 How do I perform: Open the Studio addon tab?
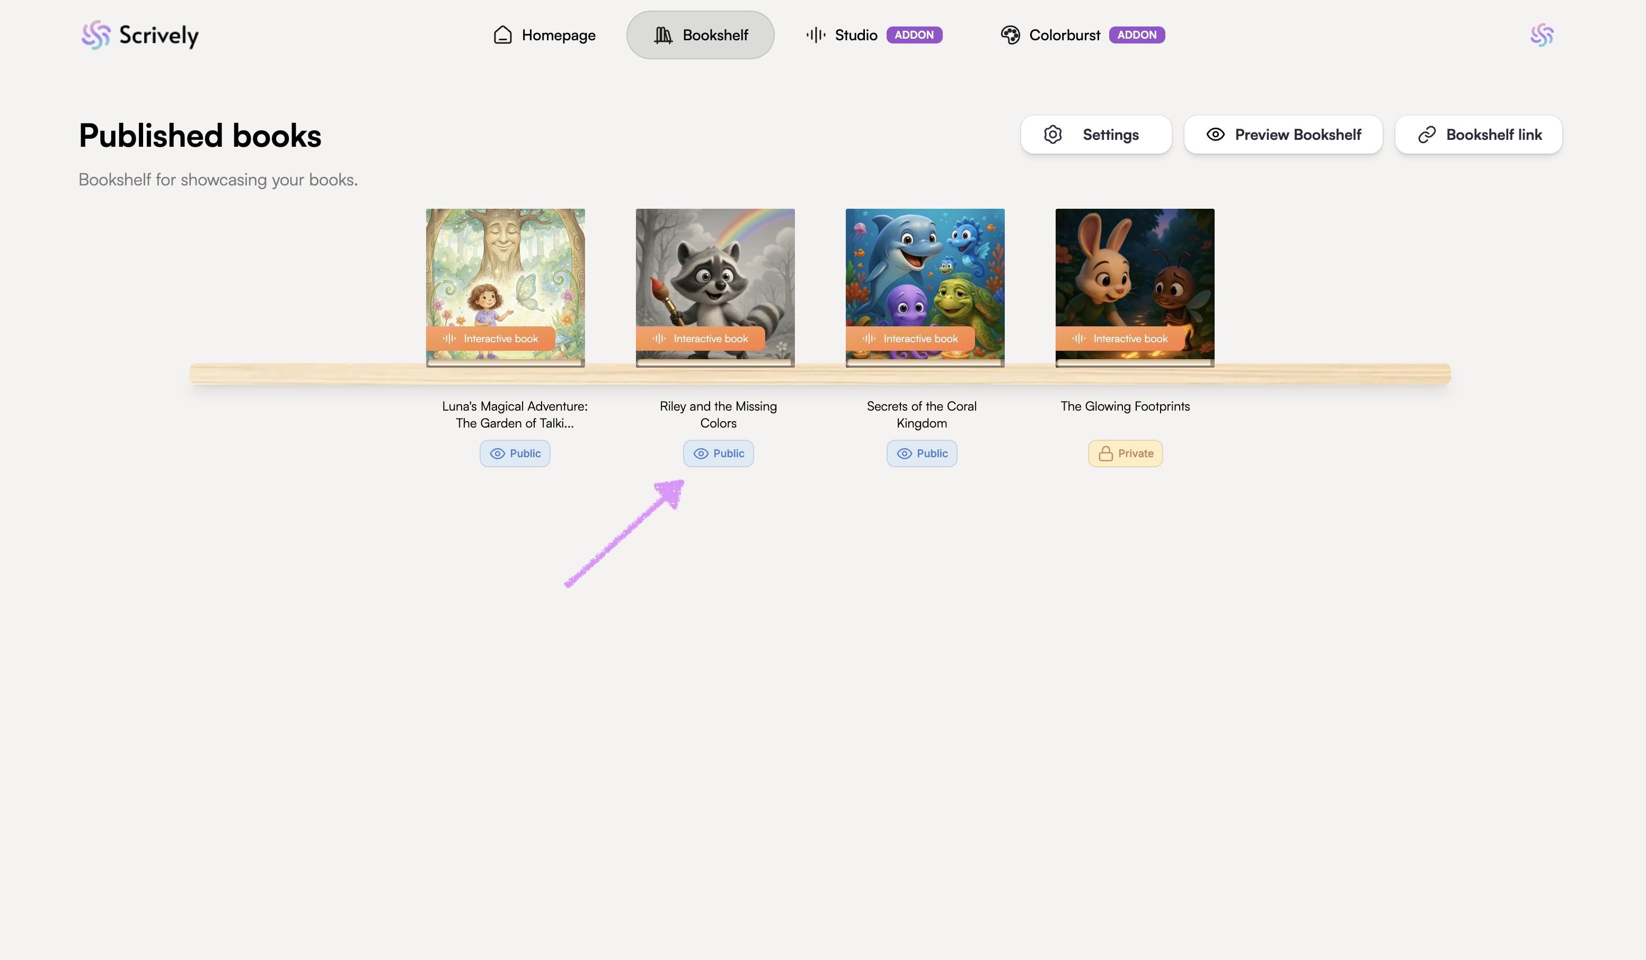tap(856, 35)
